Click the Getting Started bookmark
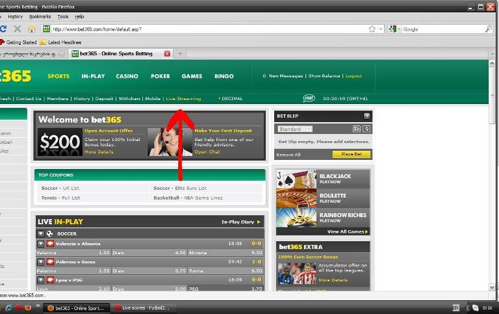 18,42
